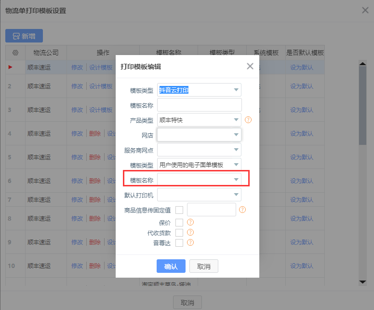This screenshot has height=310, width=374.
Task: Click the help icon beside 保价
Action: coord(190,222)
